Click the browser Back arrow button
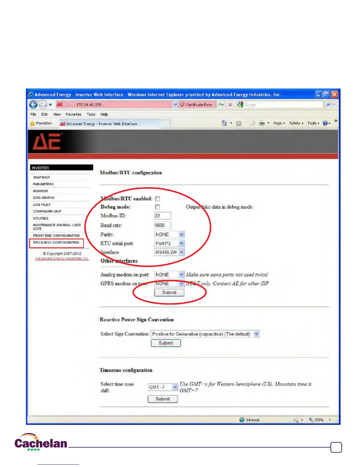 34,105
